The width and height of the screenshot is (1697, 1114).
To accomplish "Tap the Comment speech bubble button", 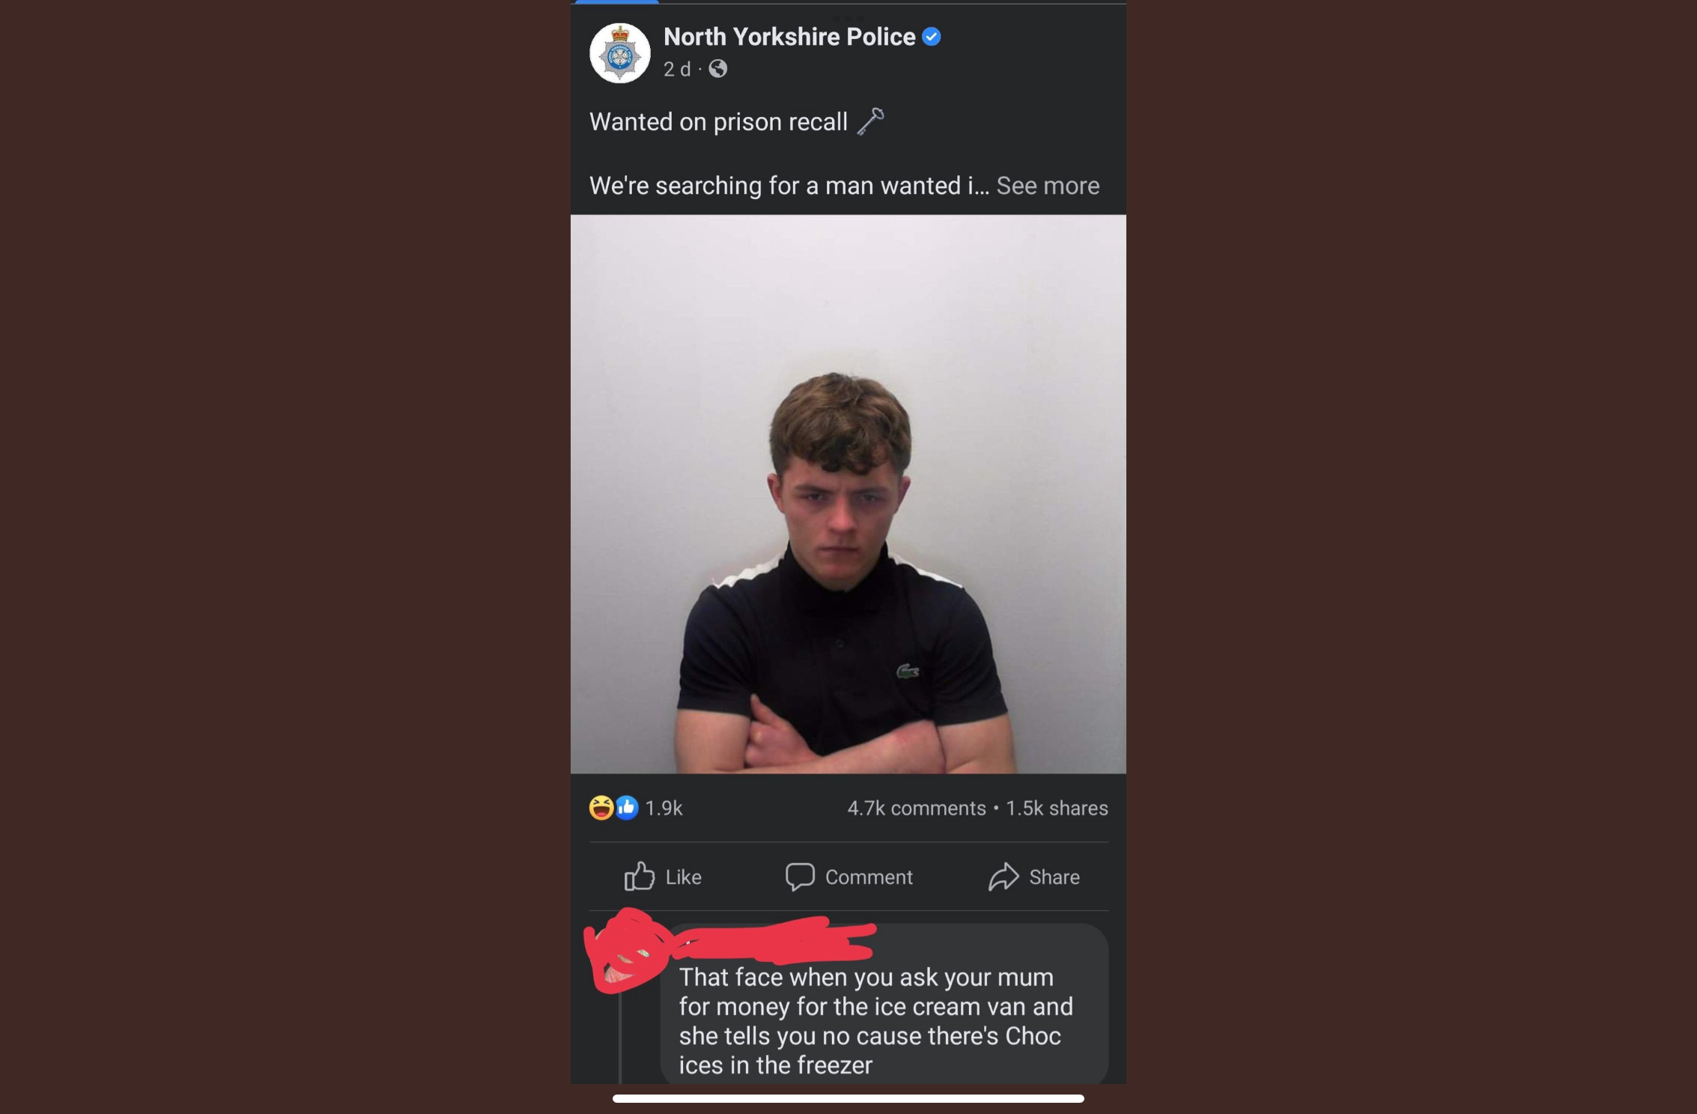I will [x=848, y=877].
